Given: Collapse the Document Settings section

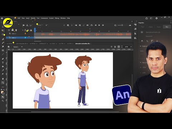Looking at the screenshot, I should 140,62.
